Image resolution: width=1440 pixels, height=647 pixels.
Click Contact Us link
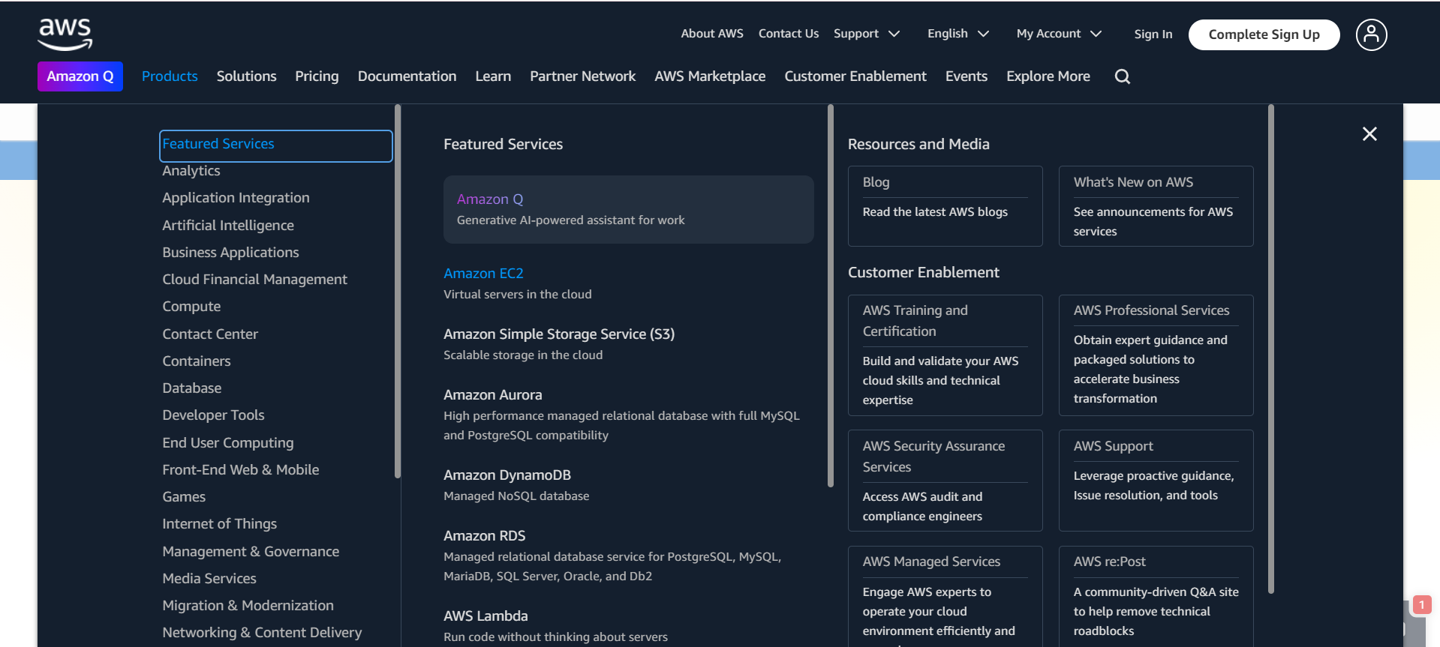(789, 34)
